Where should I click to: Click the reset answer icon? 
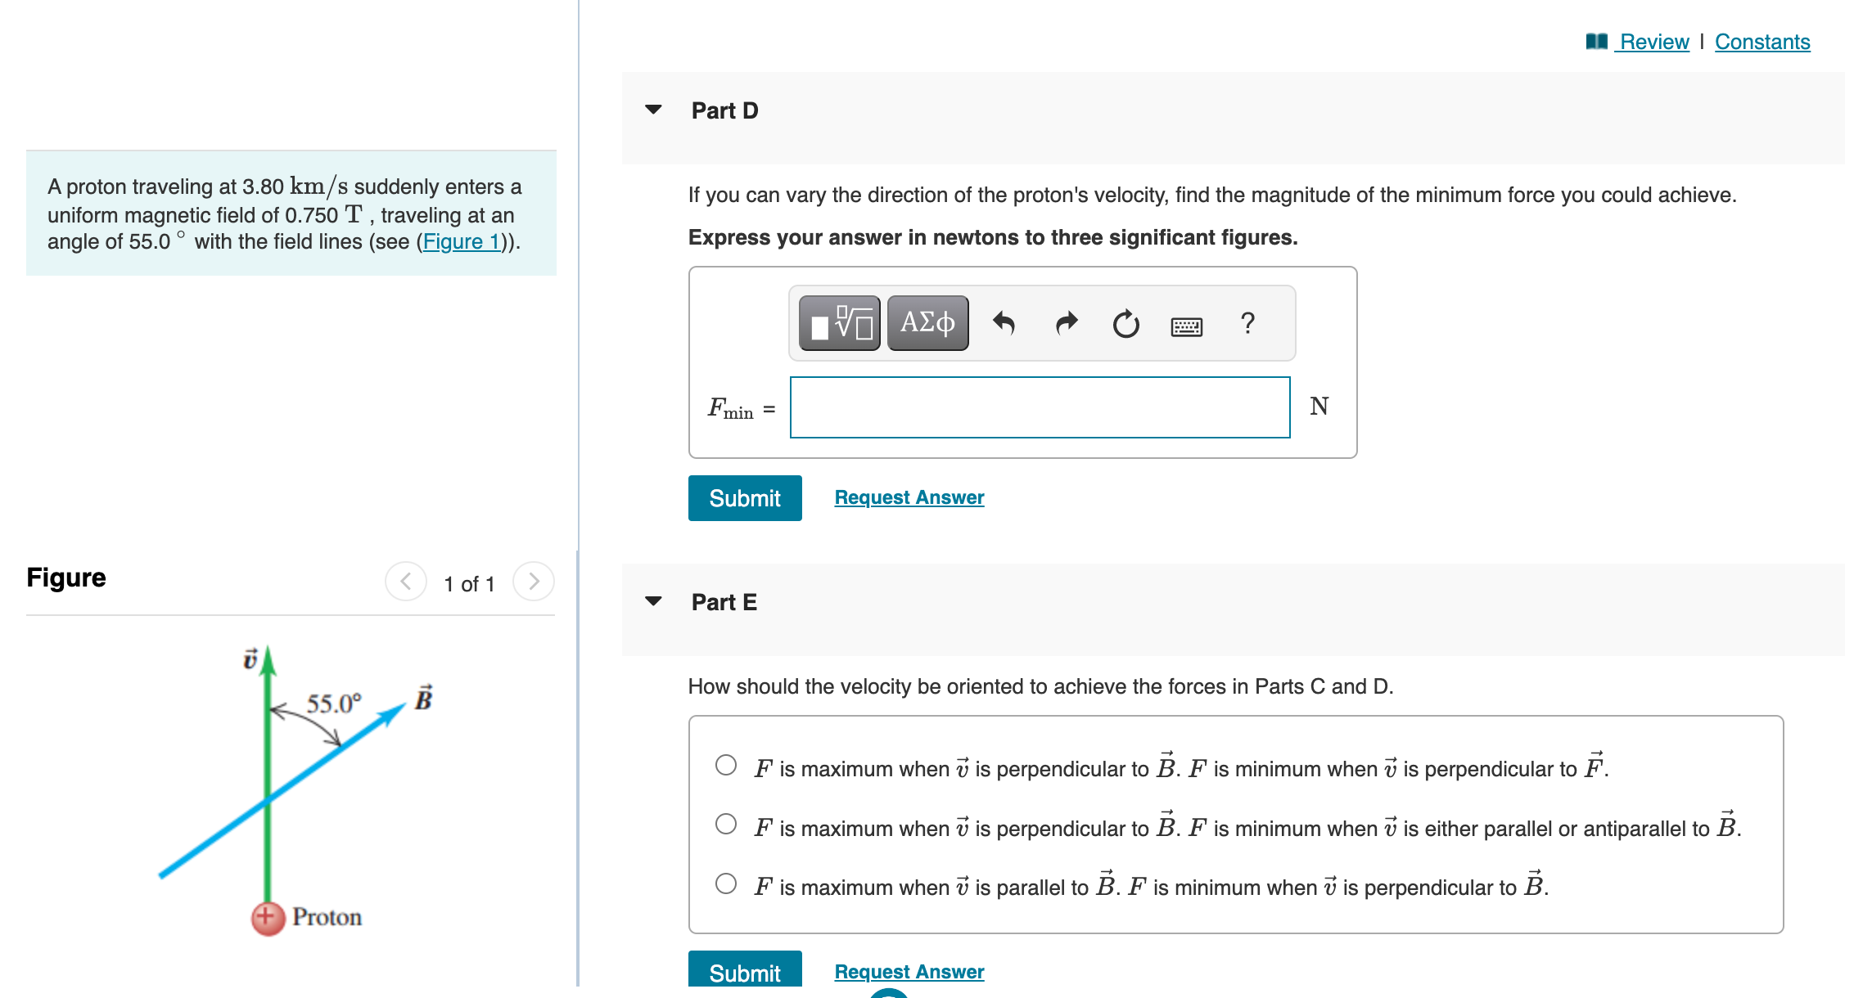[x=1125, y=323]
